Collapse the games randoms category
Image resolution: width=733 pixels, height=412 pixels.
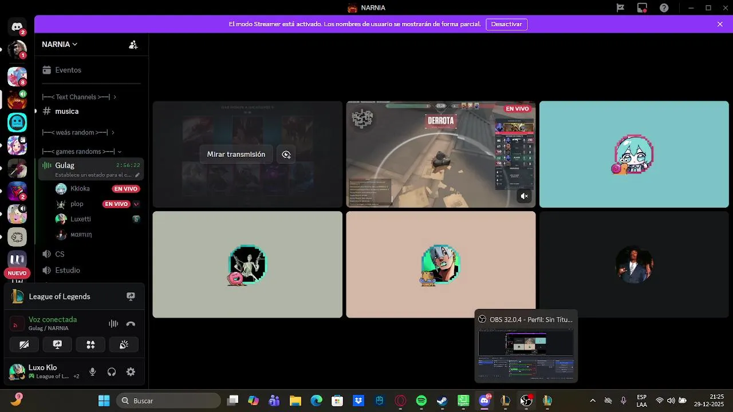(81, 152)
